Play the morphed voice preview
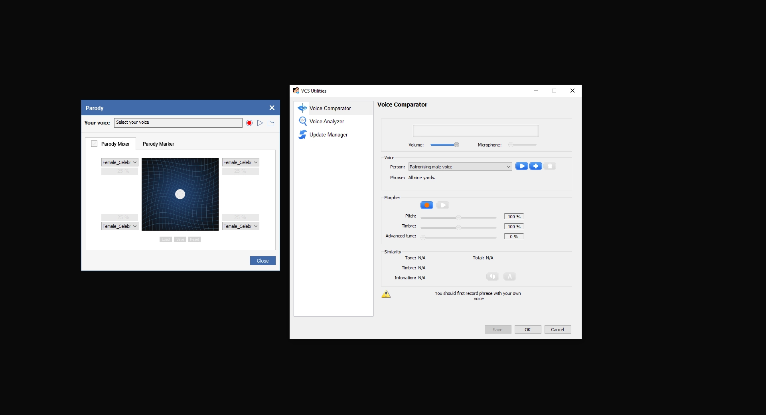This screenshot has width=766, height=415. (x=442, y=205)
